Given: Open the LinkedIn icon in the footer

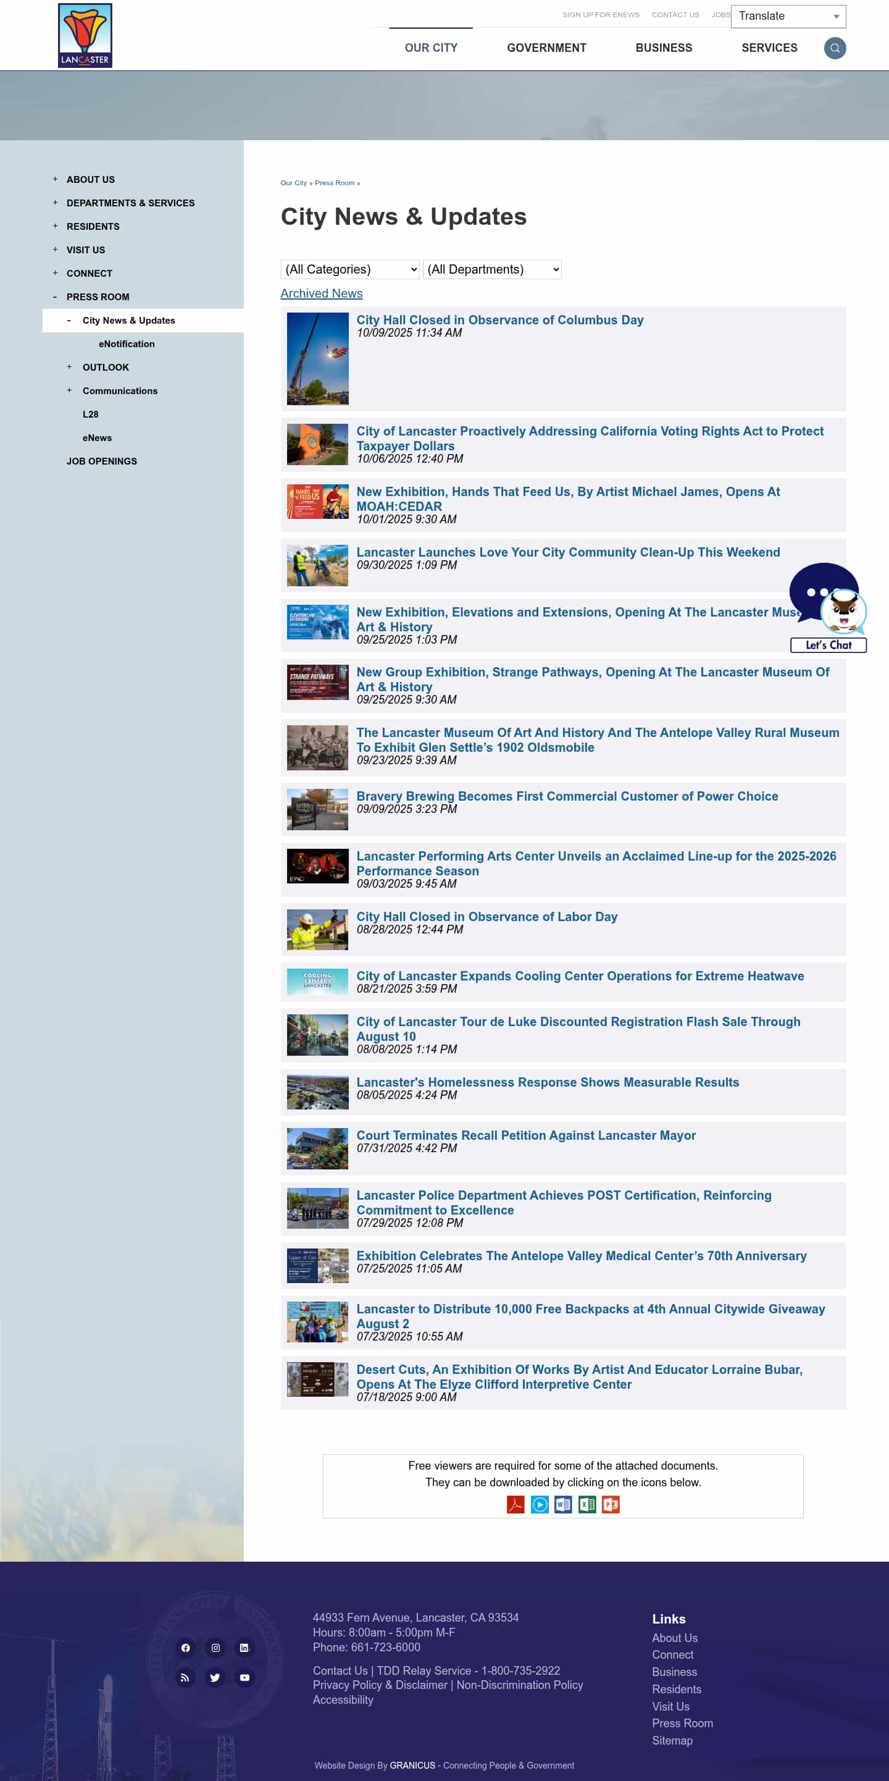Looking at the screenshot, I should click(x=244, y=1648).
